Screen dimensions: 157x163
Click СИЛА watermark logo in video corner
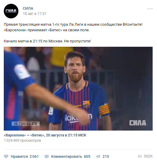tap(137, 123)
